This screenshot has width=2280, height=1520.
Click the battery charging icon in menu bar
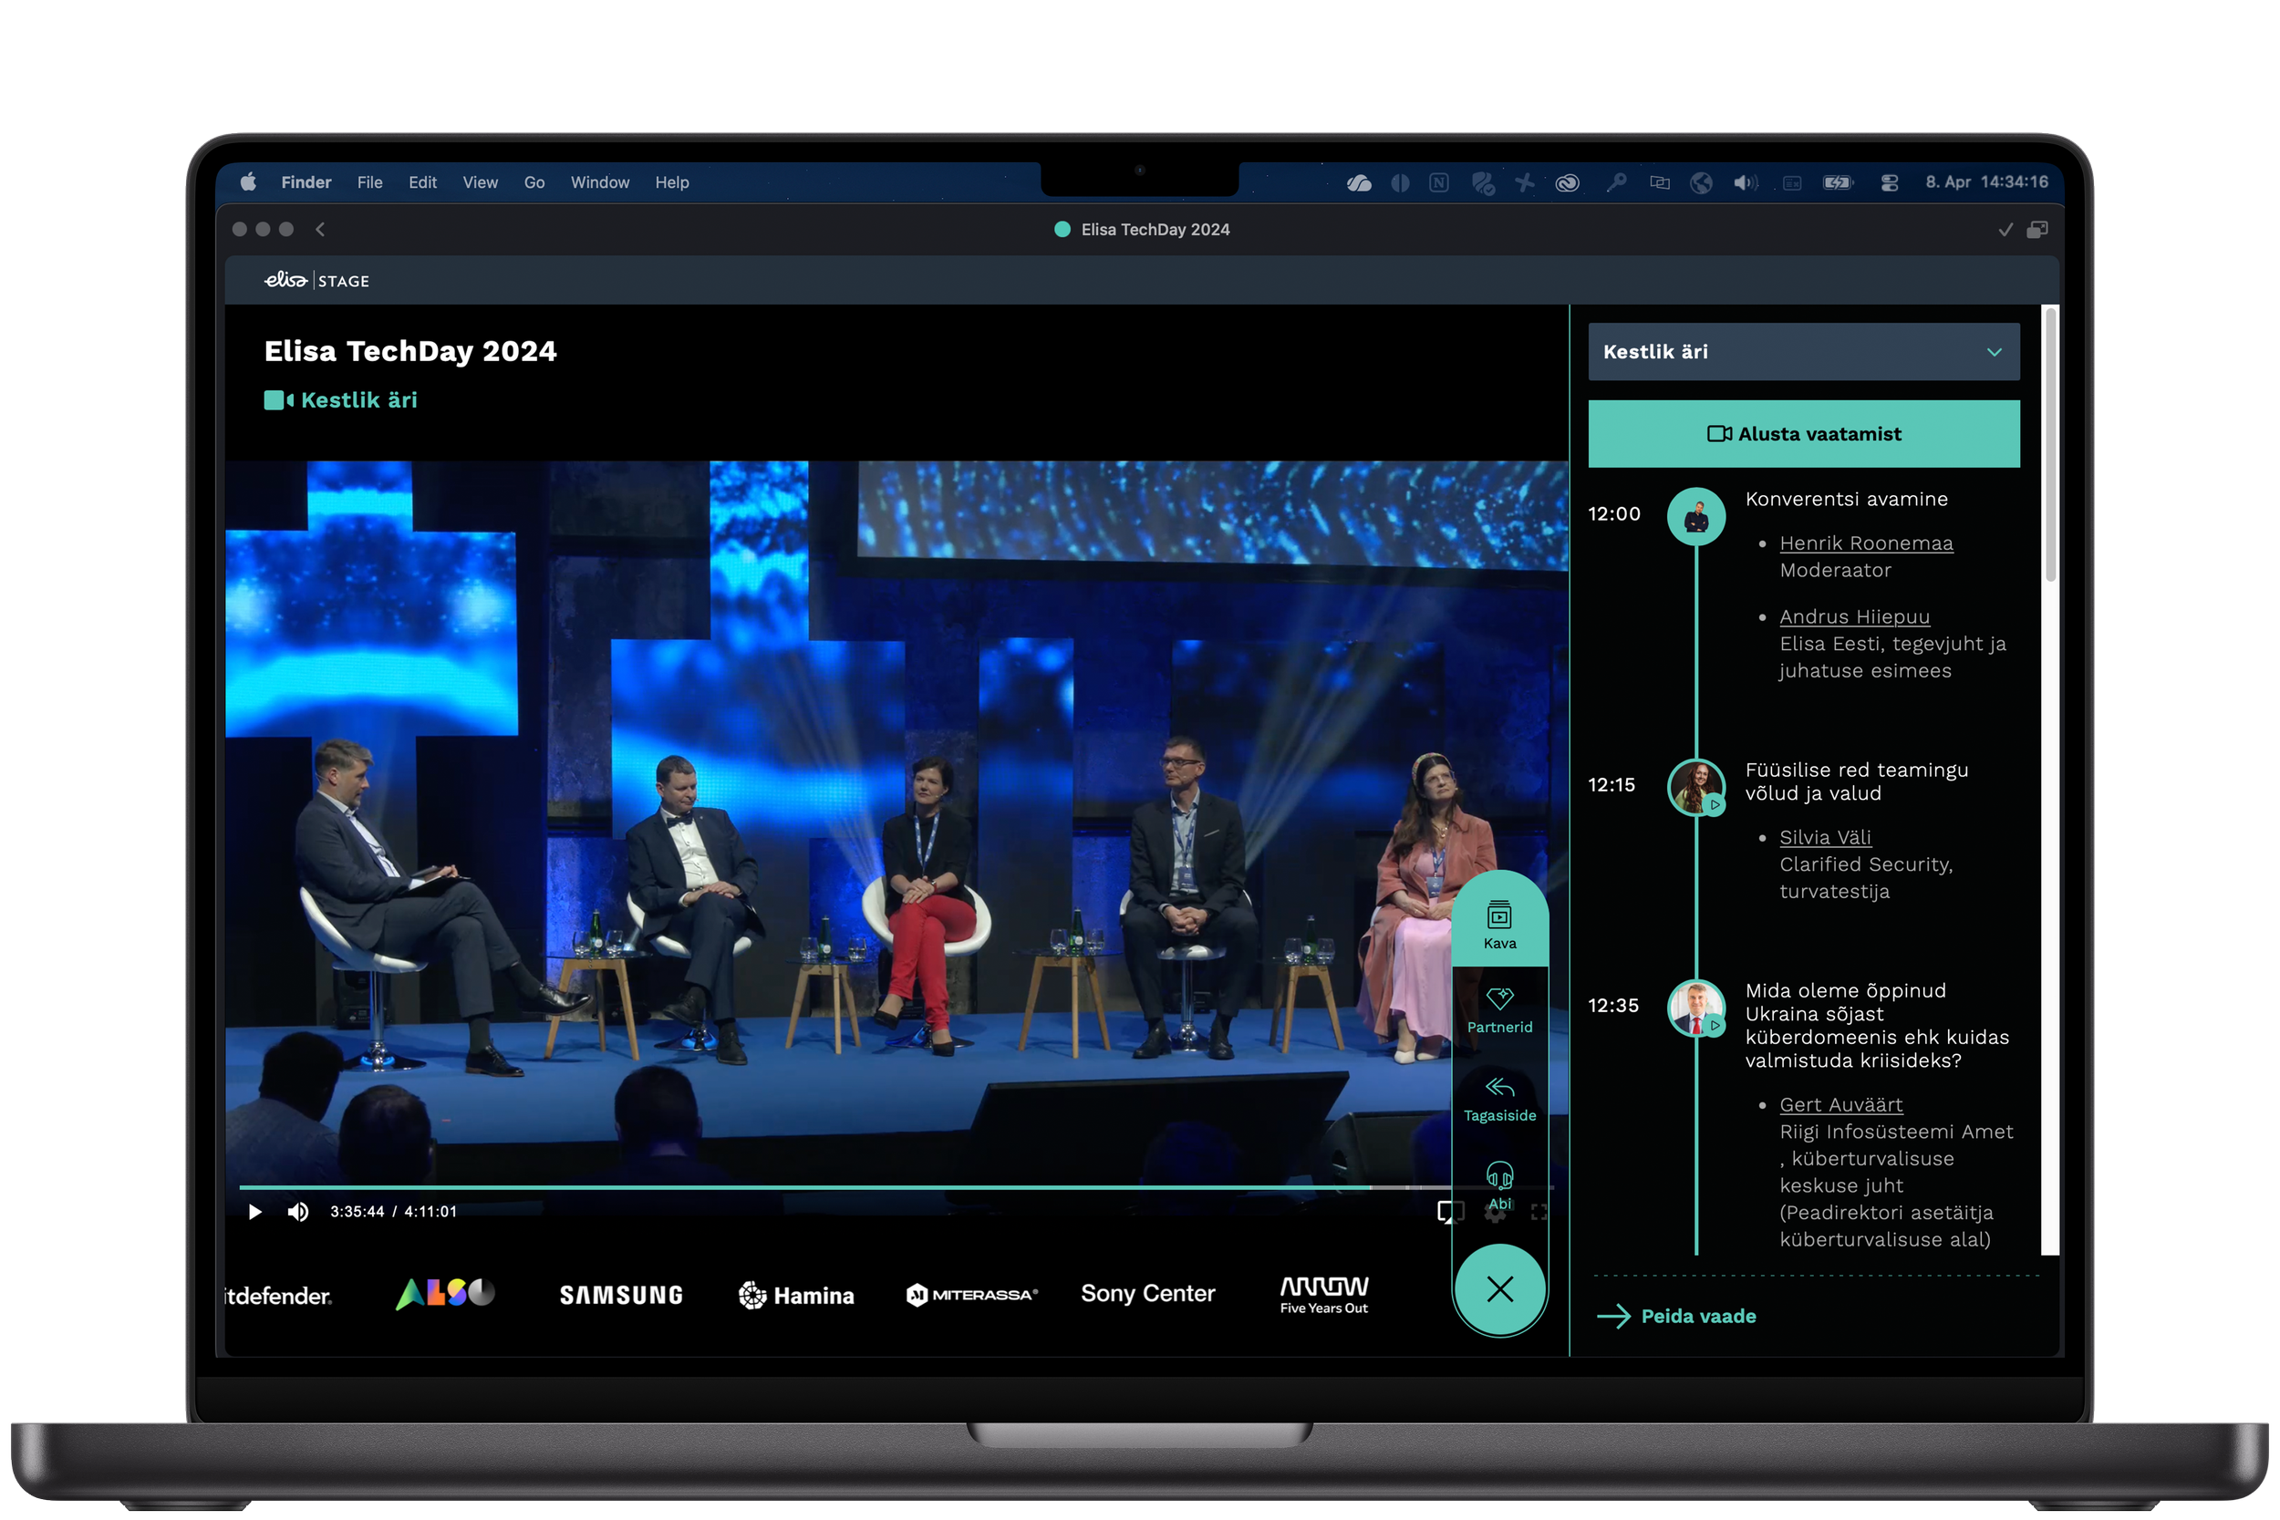pyautogui.click(x=1837, y=182)
